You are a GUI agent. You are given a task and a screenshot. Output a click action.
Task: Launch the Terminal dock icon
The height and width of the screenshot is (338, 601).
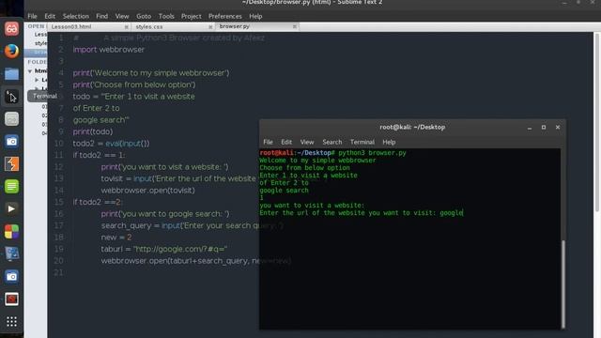[11, 96]
